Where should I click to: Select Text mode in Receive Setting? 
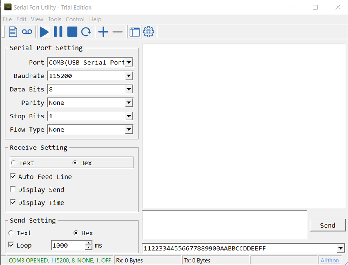tap(13, 163)
